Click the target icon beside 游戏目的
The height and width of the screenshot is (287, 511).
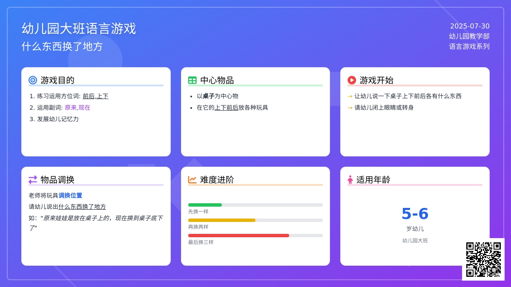[33, 80]
